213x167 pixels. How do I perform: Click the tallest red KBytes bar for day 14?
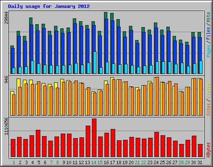(x=94, y=138)
